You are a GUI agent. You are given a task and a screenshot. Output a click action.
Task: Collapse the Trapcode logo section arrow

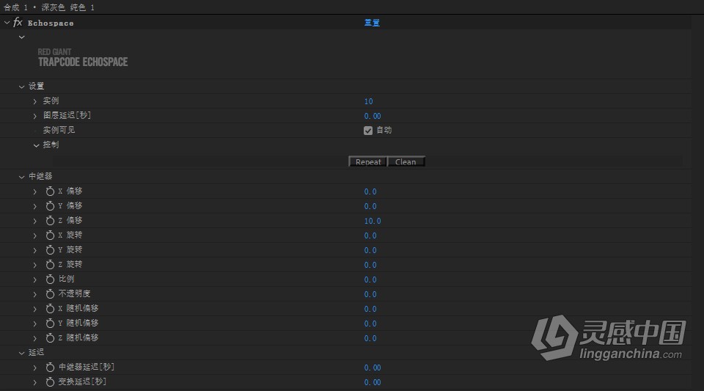pyautogui.click(x=21, y=37)
